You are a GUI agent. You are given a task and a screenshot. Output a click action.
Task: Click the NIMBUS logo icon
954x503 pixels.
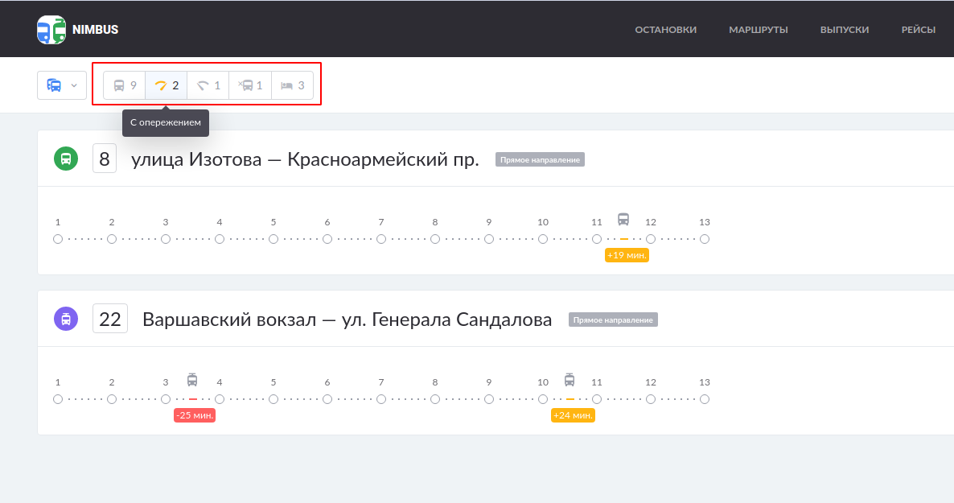pos(51,30)
